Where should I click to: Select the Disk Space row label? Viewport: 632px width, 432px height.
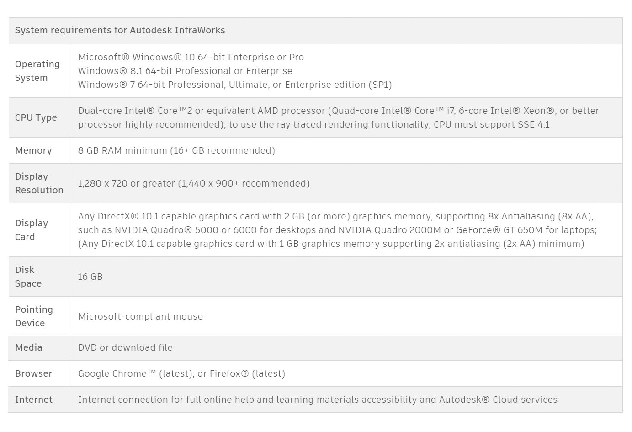[x=28, y=277]
